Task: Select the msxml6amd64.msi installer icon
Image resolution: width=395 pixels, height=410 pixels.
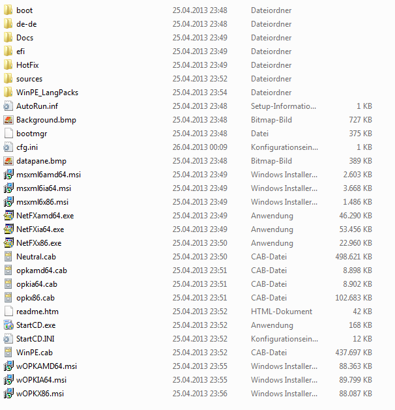Action: point(8,175)
